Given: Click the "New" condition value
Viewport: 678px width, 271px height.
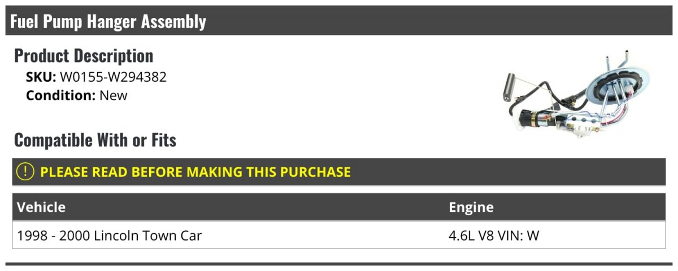Looking at the screenshot, I should tap(114, 95).
